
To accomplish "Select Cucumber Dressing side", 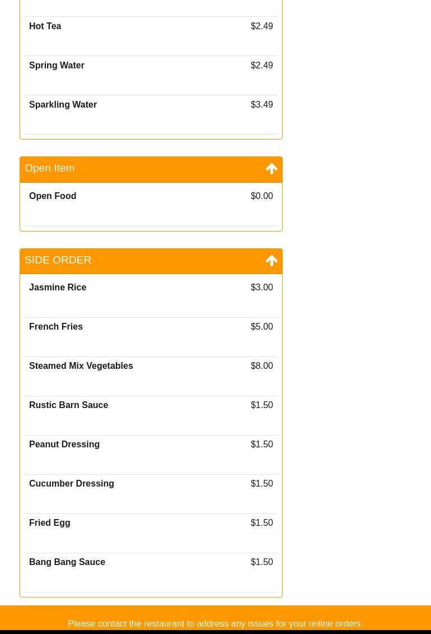I will click(151, 494).
